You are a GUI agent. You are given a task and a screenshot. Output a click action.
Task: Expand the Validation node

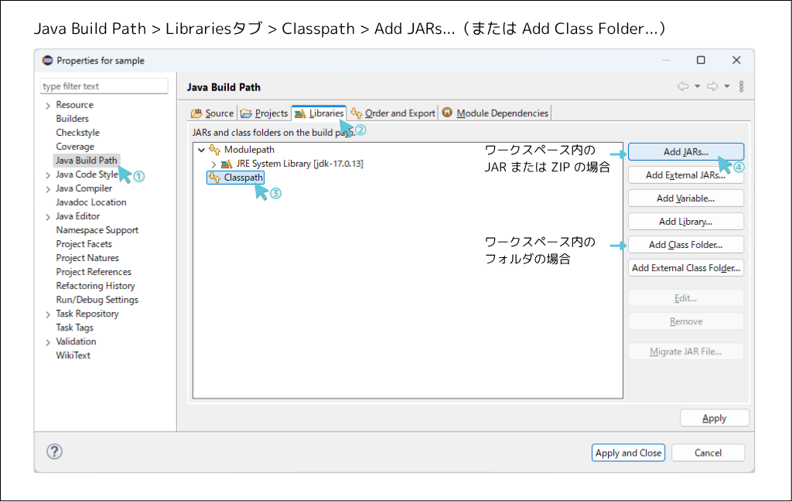48,342
